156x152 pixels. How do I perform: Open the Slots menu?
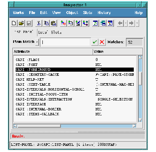click(x=88, y=13)
